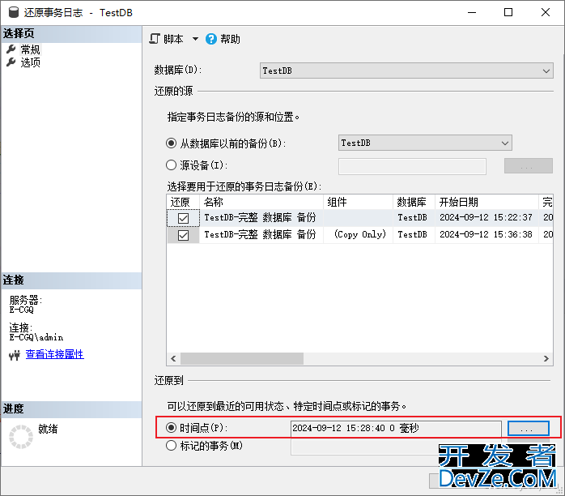Minimize the restore log window
Screen dimensions: 565x496
point(472,13)
